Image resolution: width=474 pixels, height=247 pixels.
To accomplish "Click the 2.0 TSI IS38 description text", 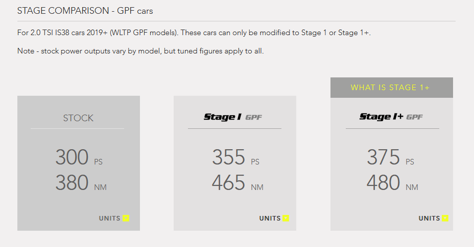I will pos(194,33).
